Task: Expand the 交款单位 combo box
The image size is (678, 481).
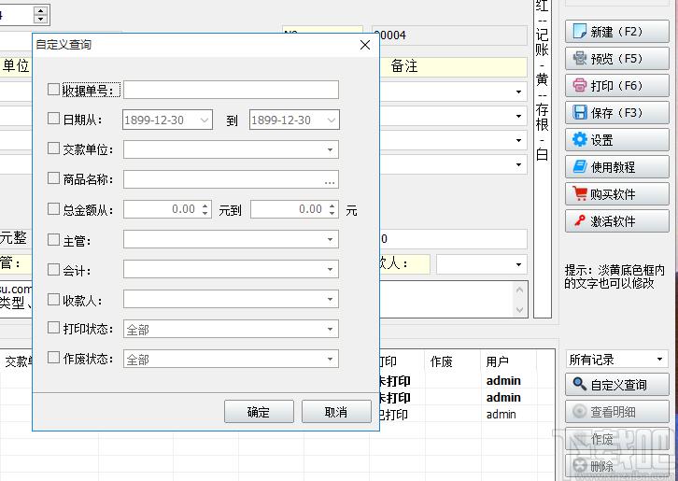Action: 330,149
